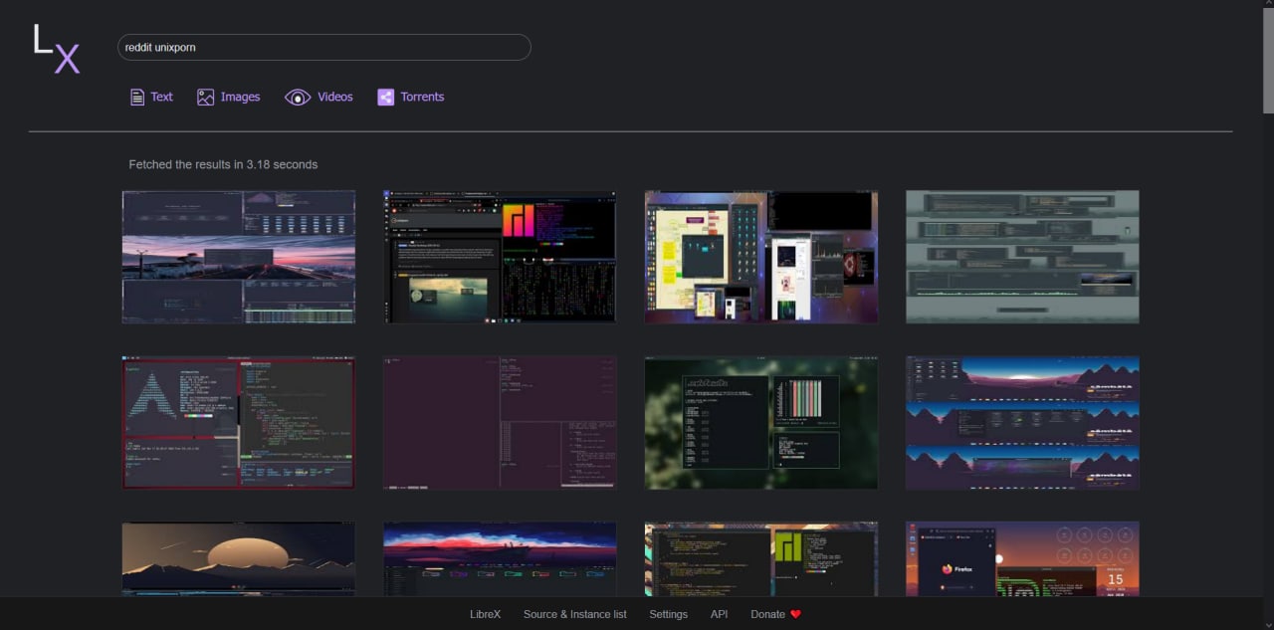Image resolution: width=1274 pixels, height=630 pixels.
Task: Click the Images picture icon
Action: point(205,97)
